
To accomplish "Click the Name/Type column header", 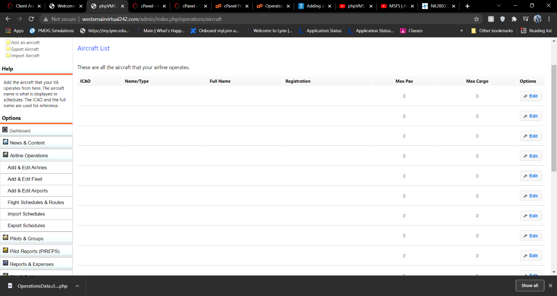I will point(137,81).
